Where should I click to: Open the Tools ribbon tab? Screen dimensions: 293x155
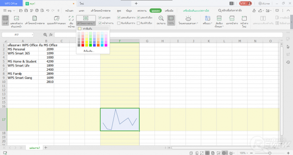pyautogui.click(x=169, y=10)
